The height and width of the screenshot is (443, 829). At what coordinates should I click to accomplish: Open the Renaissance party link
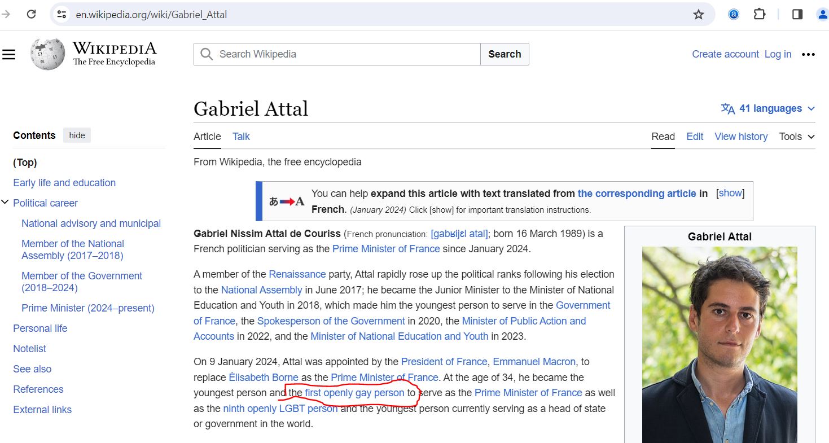(x=297, y=274)
